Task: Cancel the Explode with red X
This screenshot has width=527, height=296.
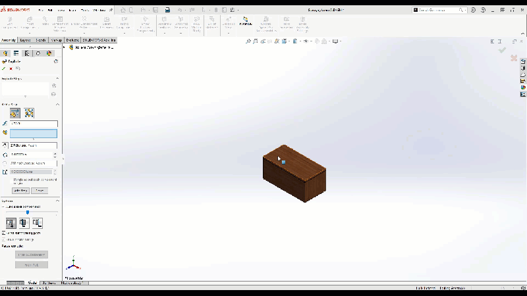Action: 11,68
